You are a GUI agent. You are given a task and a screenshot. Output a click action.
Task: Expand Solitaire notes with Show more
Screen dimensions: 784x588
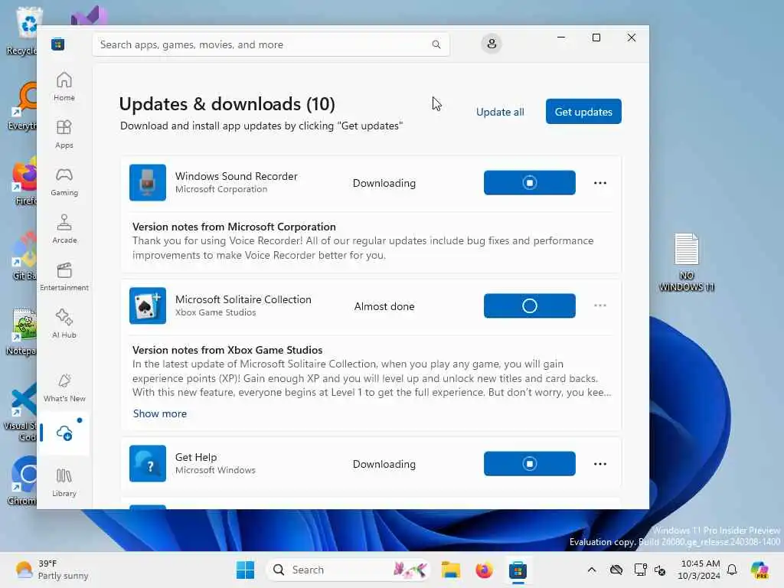point(159,413)
